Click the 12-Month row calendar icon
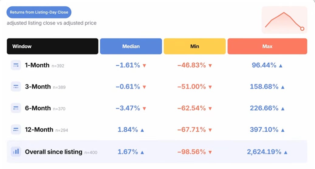Image resolution: width=315 pixels, height=169 pixels. pos(16,129)
